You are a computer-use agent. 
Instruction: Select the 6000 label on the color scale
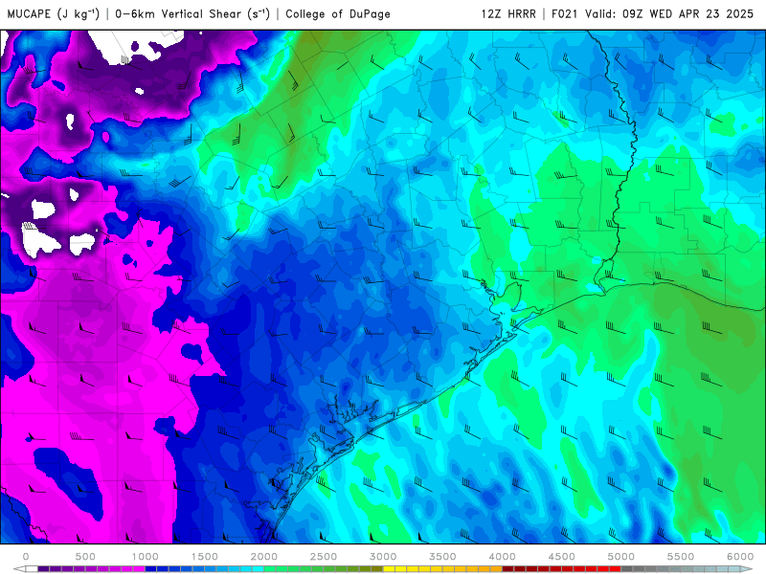pos(740,557)
